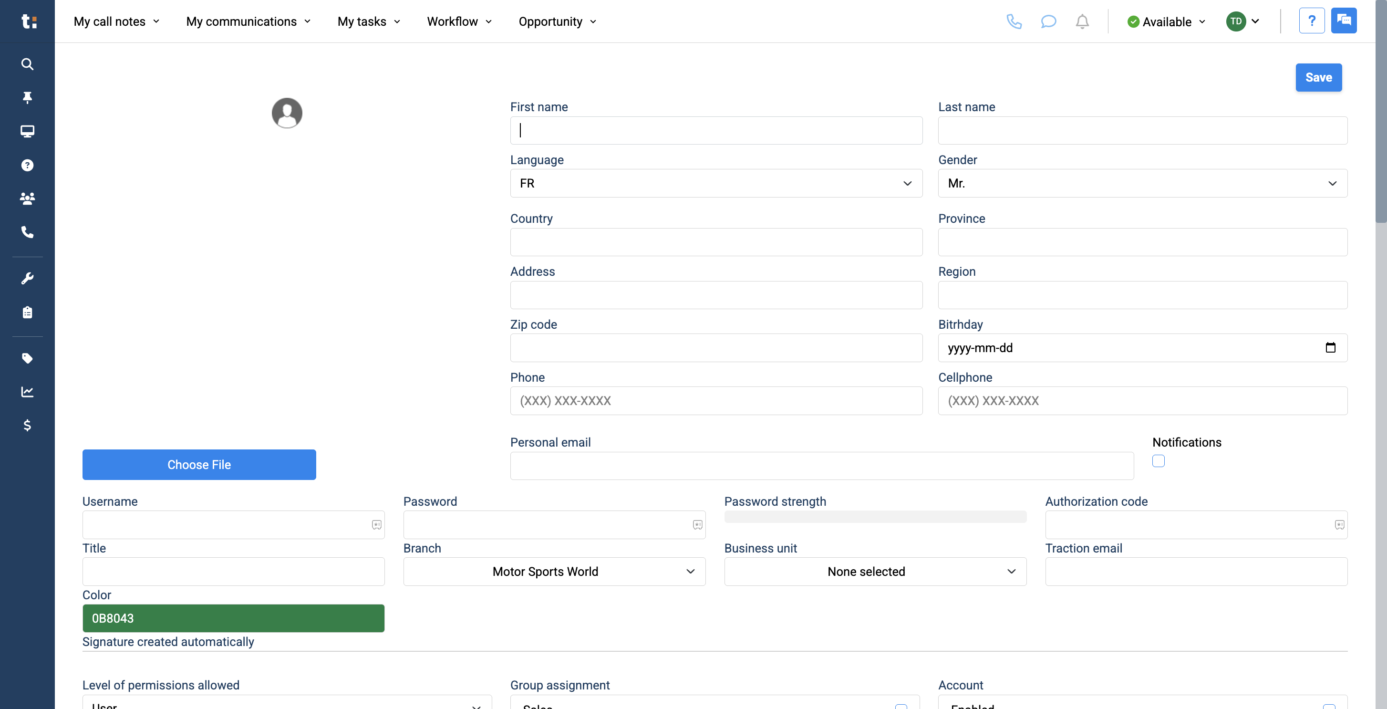Expand the Business unit None selected dropdown
Viewport: 1387px width, 709px height.
click(874, 571)
